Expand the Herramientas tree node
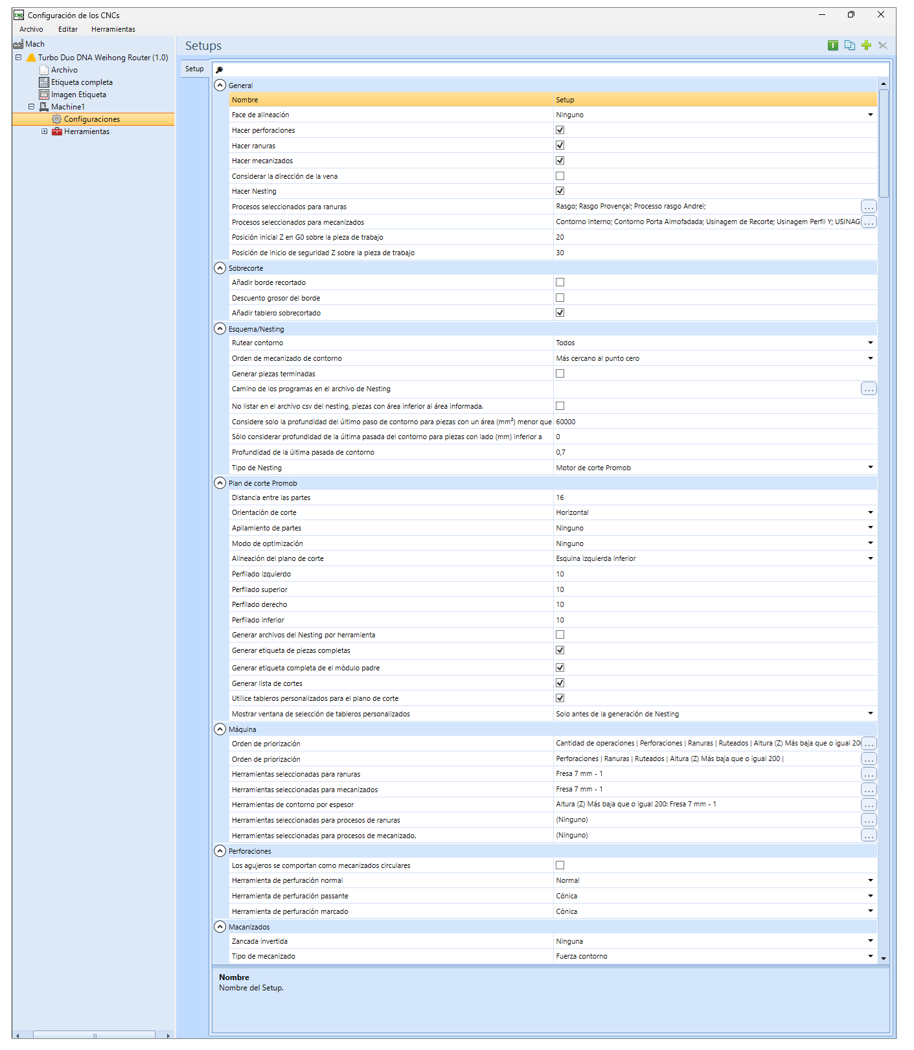Image resolution: width=914 pixels, height=1050 pixels. pos(44,131)
